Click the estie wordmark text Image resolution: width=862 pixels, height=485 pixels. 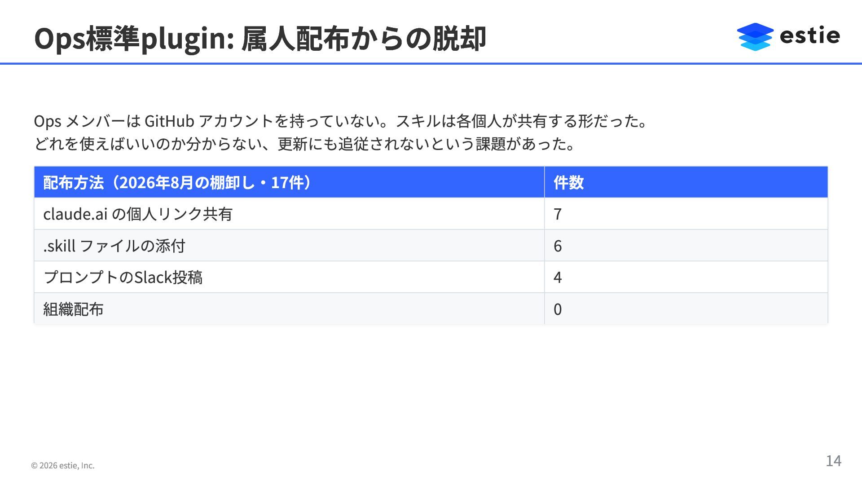tap(810, 35)
